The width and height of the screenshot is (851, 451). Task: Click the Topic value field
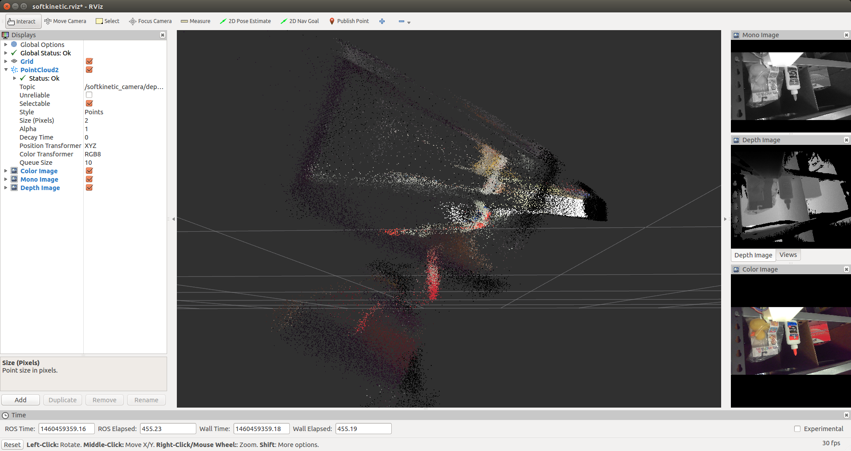click(x=125, y=86)
